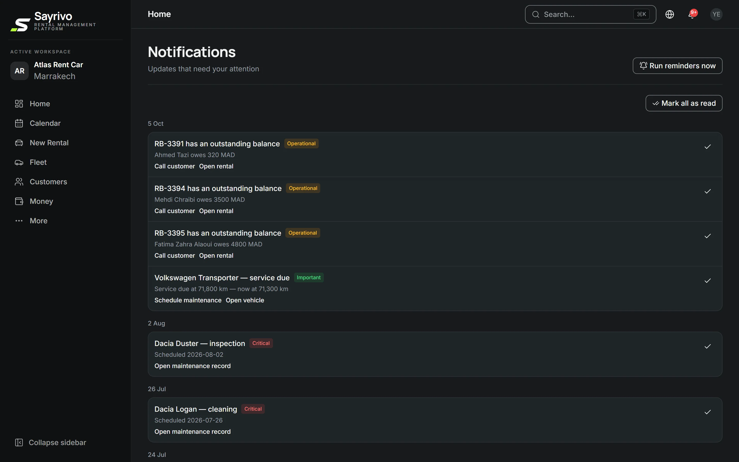Viewport: 739px width, 462px height.
Task: Click the Sayrivo logo icon
Action: click(21, 25)
